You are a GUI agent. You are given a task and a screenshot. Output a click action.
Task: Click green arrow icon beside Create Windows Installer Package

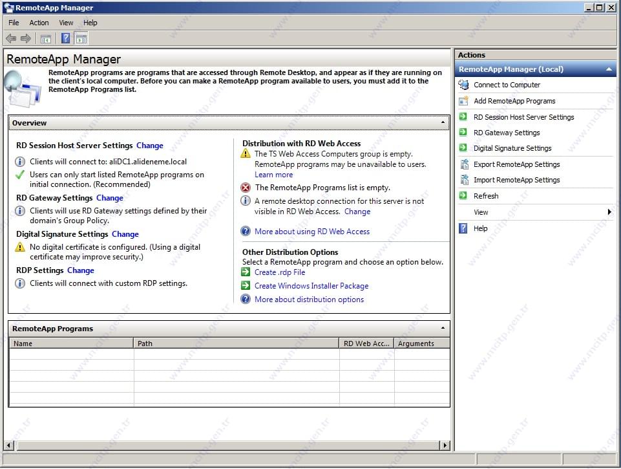click(x=246, y=285)
